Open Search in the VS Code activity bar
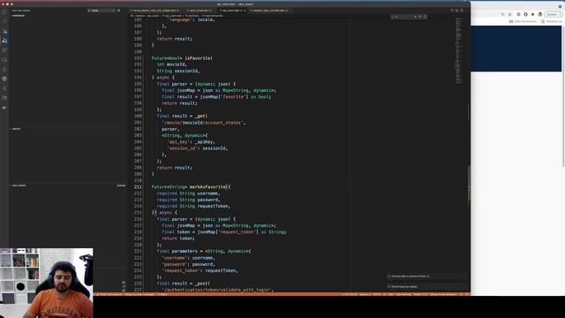The width and height of the screenshot is (565, 318). [x=4, y=21]
